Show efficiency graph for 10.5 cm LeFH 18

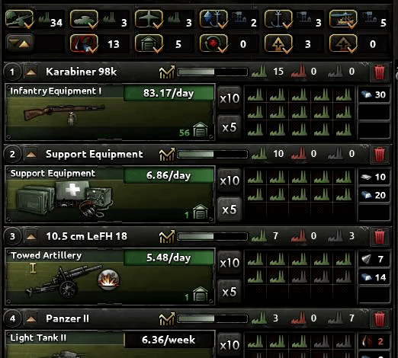[x=167, y=237]
